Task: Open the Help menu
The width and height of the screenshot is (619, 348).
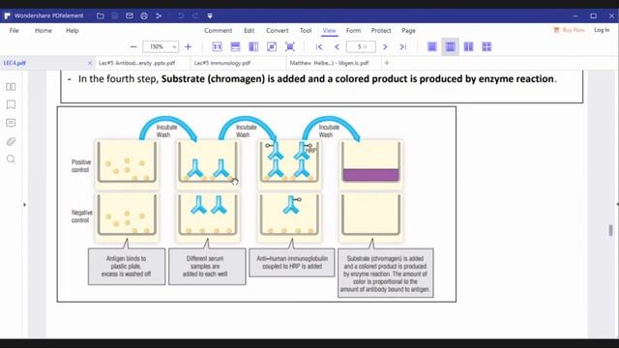Action: pos(73,30)
